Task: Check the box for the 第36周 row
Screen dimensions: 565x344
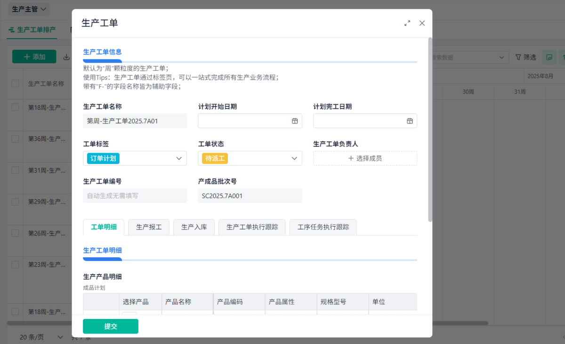Action: pos(16,139)
